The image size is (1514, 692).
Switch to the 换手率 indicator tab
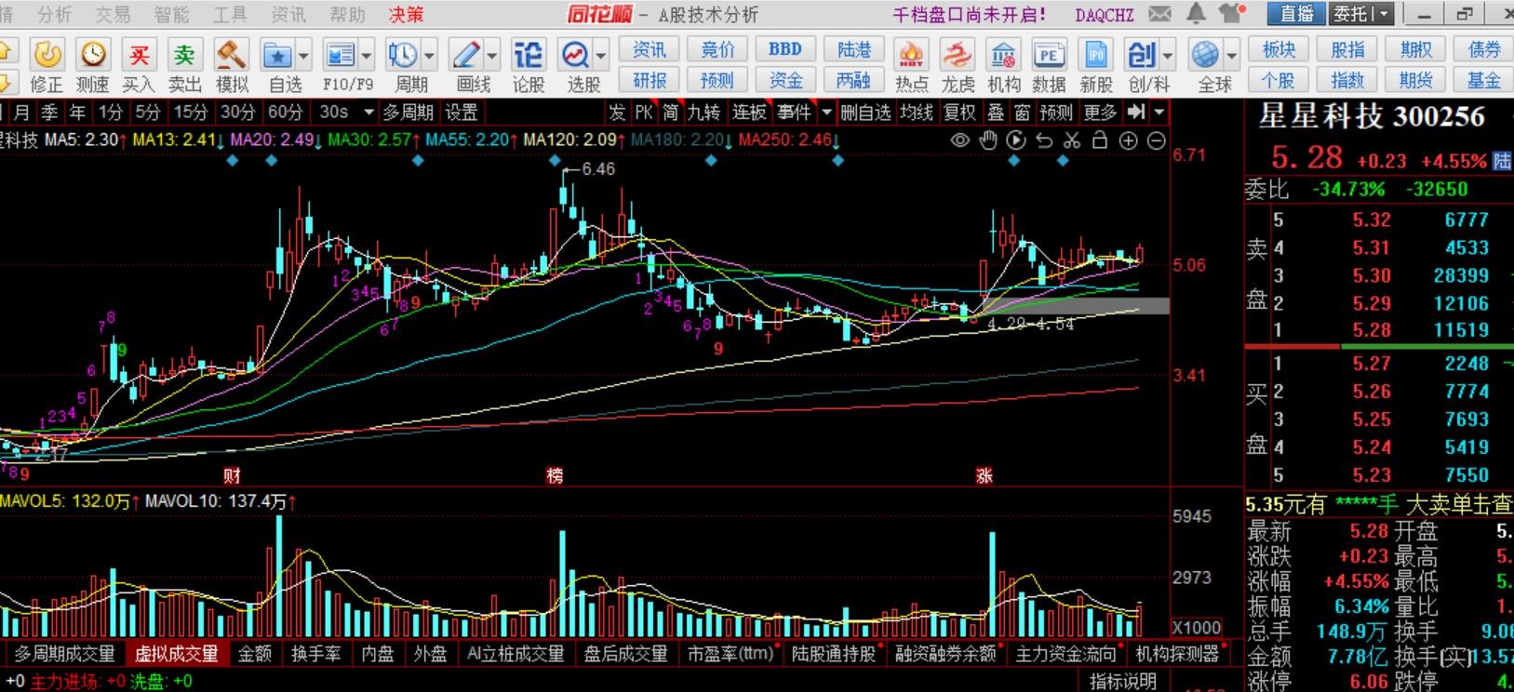pyautogui.click(x=315, y=654)
